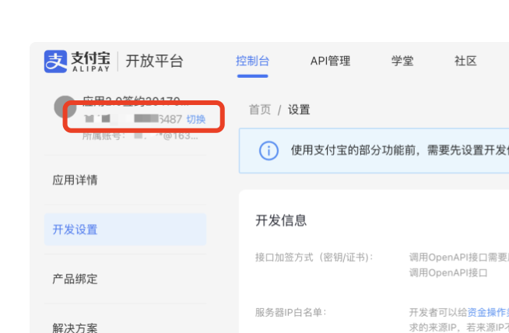The image size is (509, 333).
Task: Click the 开发信息 section heading
Action: [281, 220]
